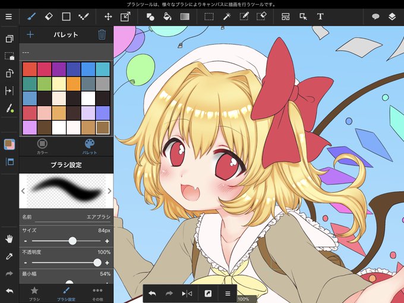
Task: Pick the teal green palette swatch
Action: click(30, 84)
